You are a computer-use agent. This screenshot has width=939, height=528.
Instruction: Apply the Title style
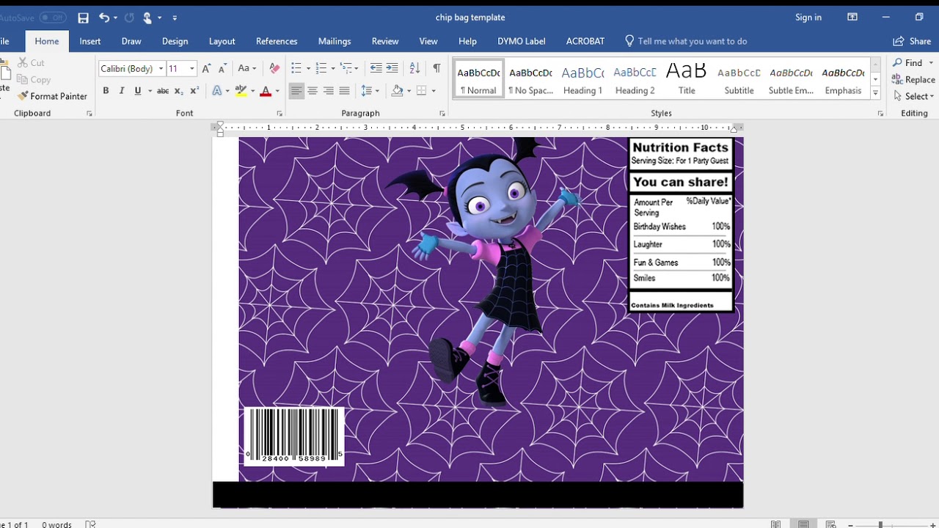687,78
